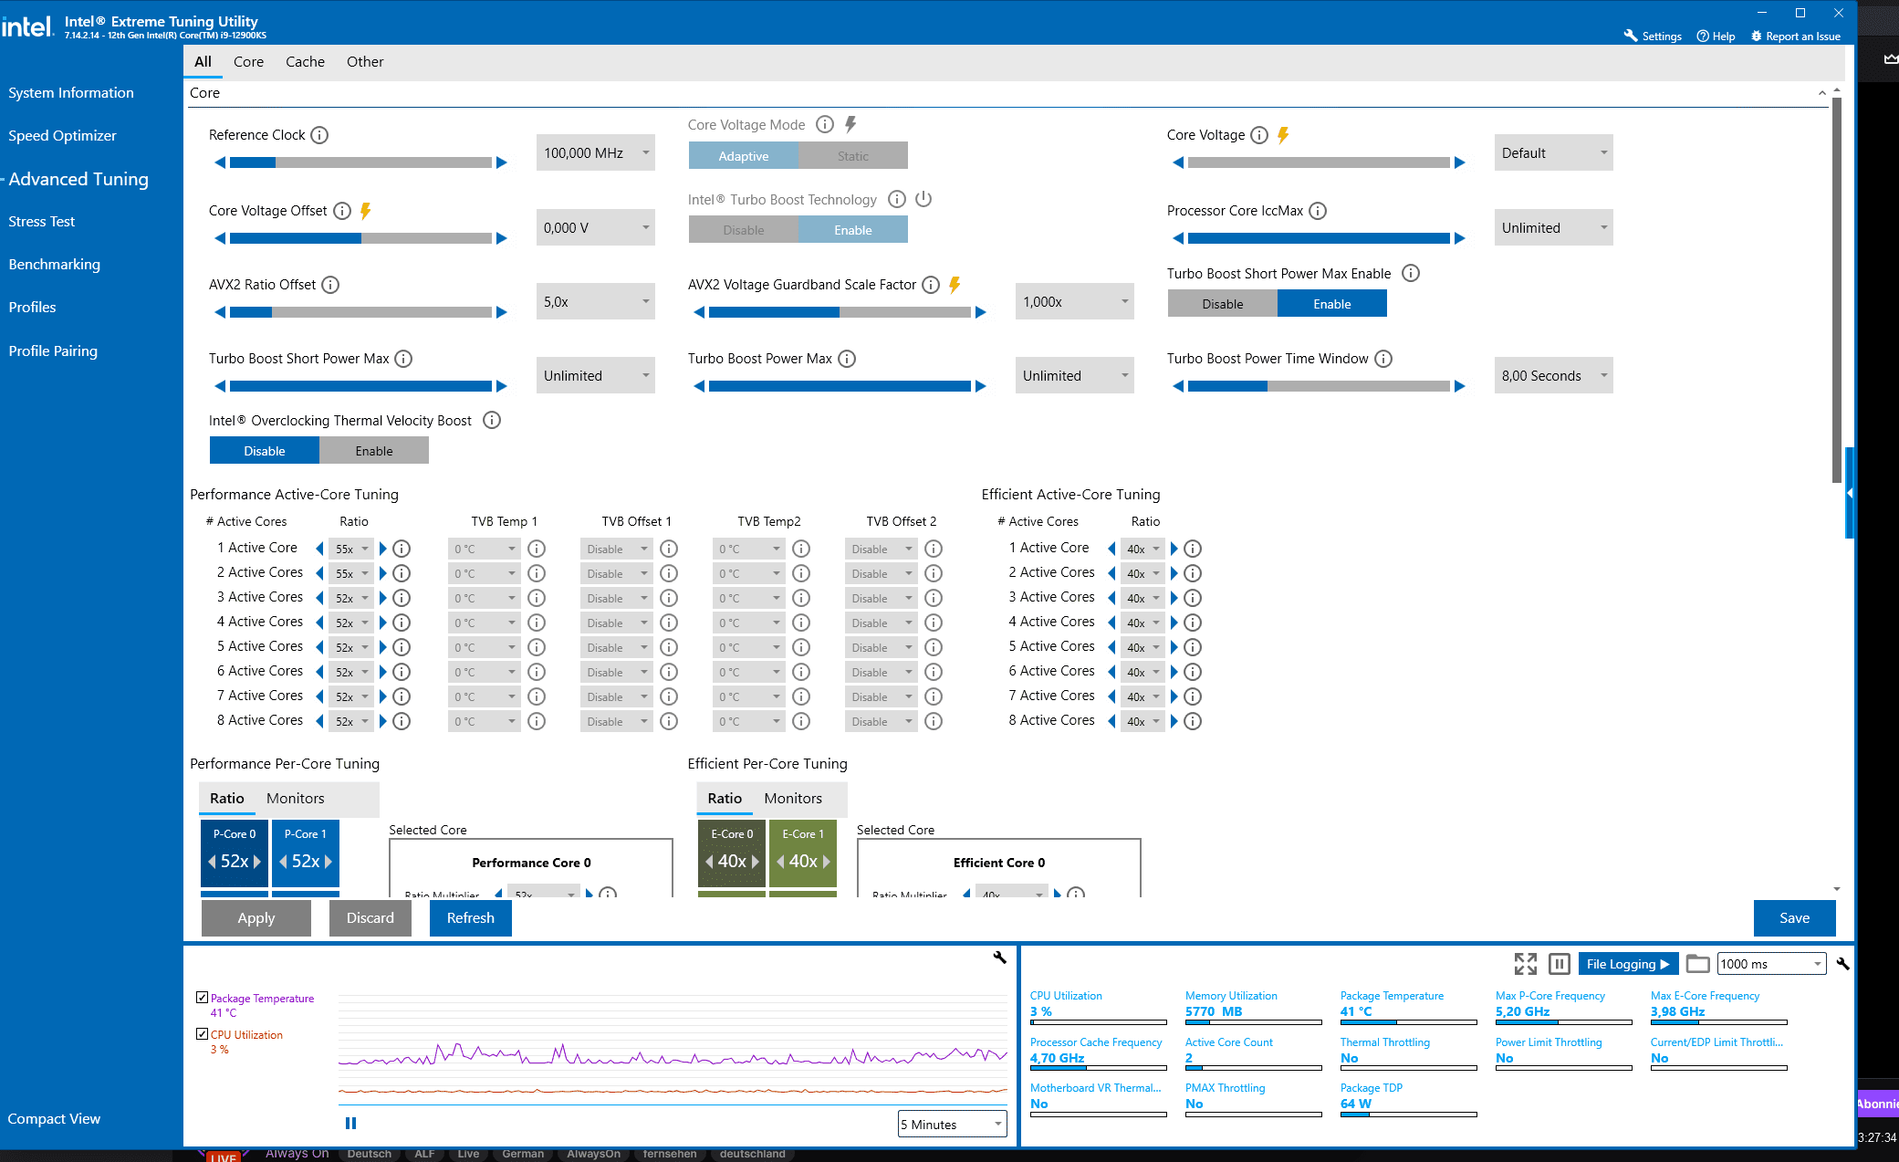
Task: Open Stress Test in the sidebar
Action: click(x=42, y=222)
